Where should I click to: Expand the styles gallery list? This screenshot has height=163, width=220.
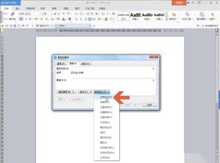(x=167, y=19)
